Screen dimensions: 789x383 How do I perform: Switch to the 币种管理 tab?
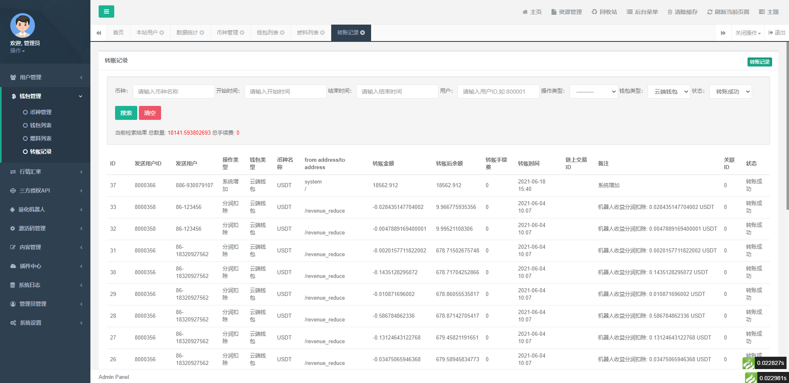(227, 32)
